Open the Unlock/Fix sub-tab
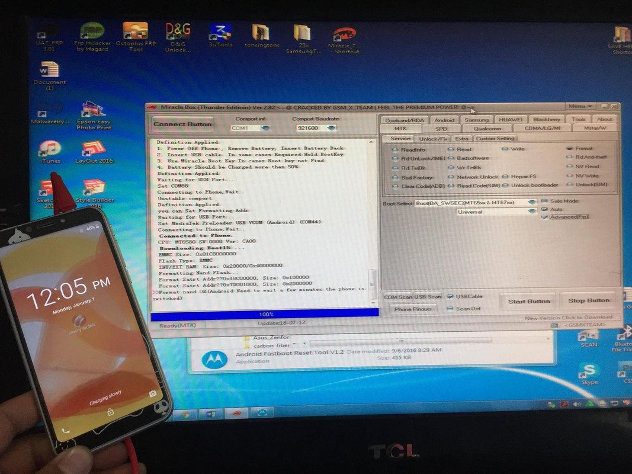Viewport: 632px width, 474px height. coord(433,139)
